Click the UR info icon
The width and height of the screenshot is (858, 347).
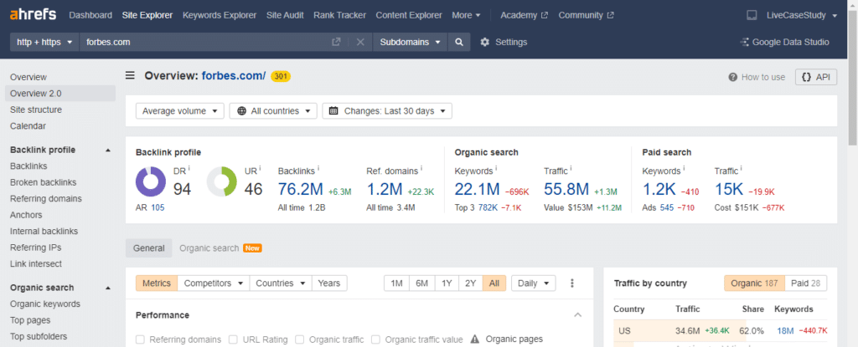click(x=261, y=168)
